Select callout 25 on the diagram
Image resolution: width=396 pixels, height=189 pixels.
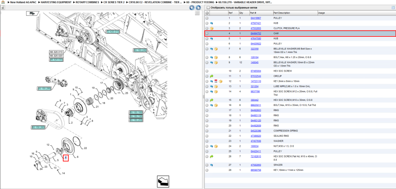127,93
